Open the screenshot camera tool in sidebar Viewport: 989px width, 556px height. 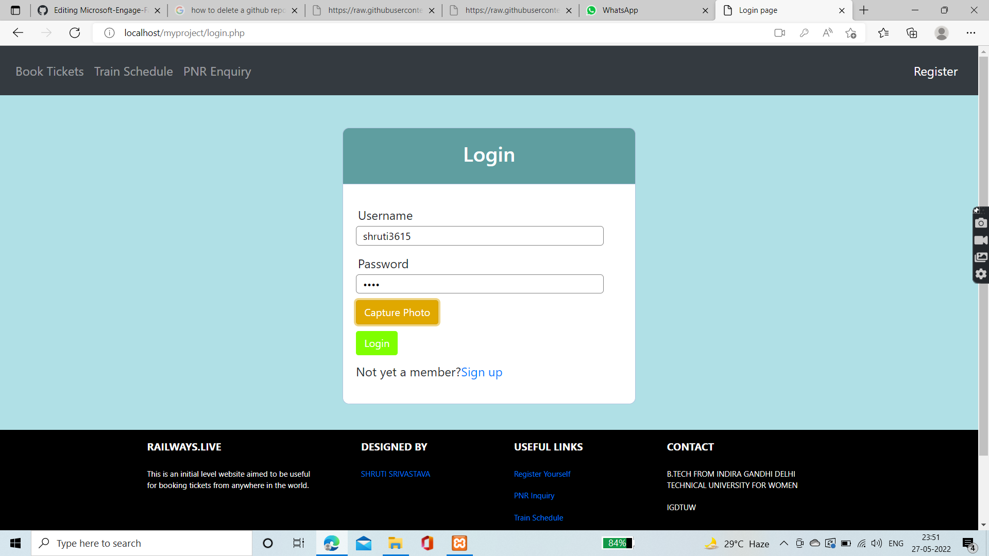tap(981, 223)
